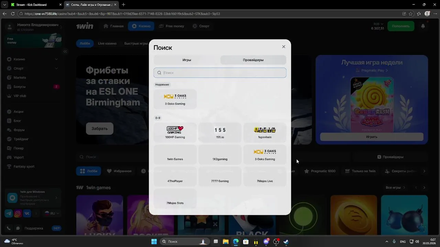The width and height of the screenshot is (440, 247).
Task: Bookmark this page with star icon
Action: 411,14
